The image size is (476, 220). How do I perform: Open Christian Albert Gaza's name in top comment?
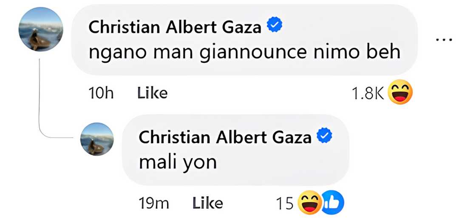175,28
